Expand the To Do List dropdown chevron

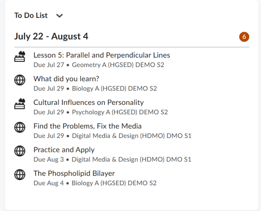(x=60, y=16)
